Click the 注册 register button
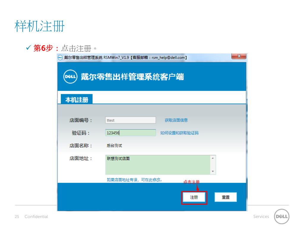This screenshot has height=228, width=304. (x=194, y=197)
